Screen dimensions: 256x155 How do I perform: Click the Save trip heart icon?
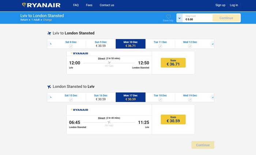click(168, 17)
